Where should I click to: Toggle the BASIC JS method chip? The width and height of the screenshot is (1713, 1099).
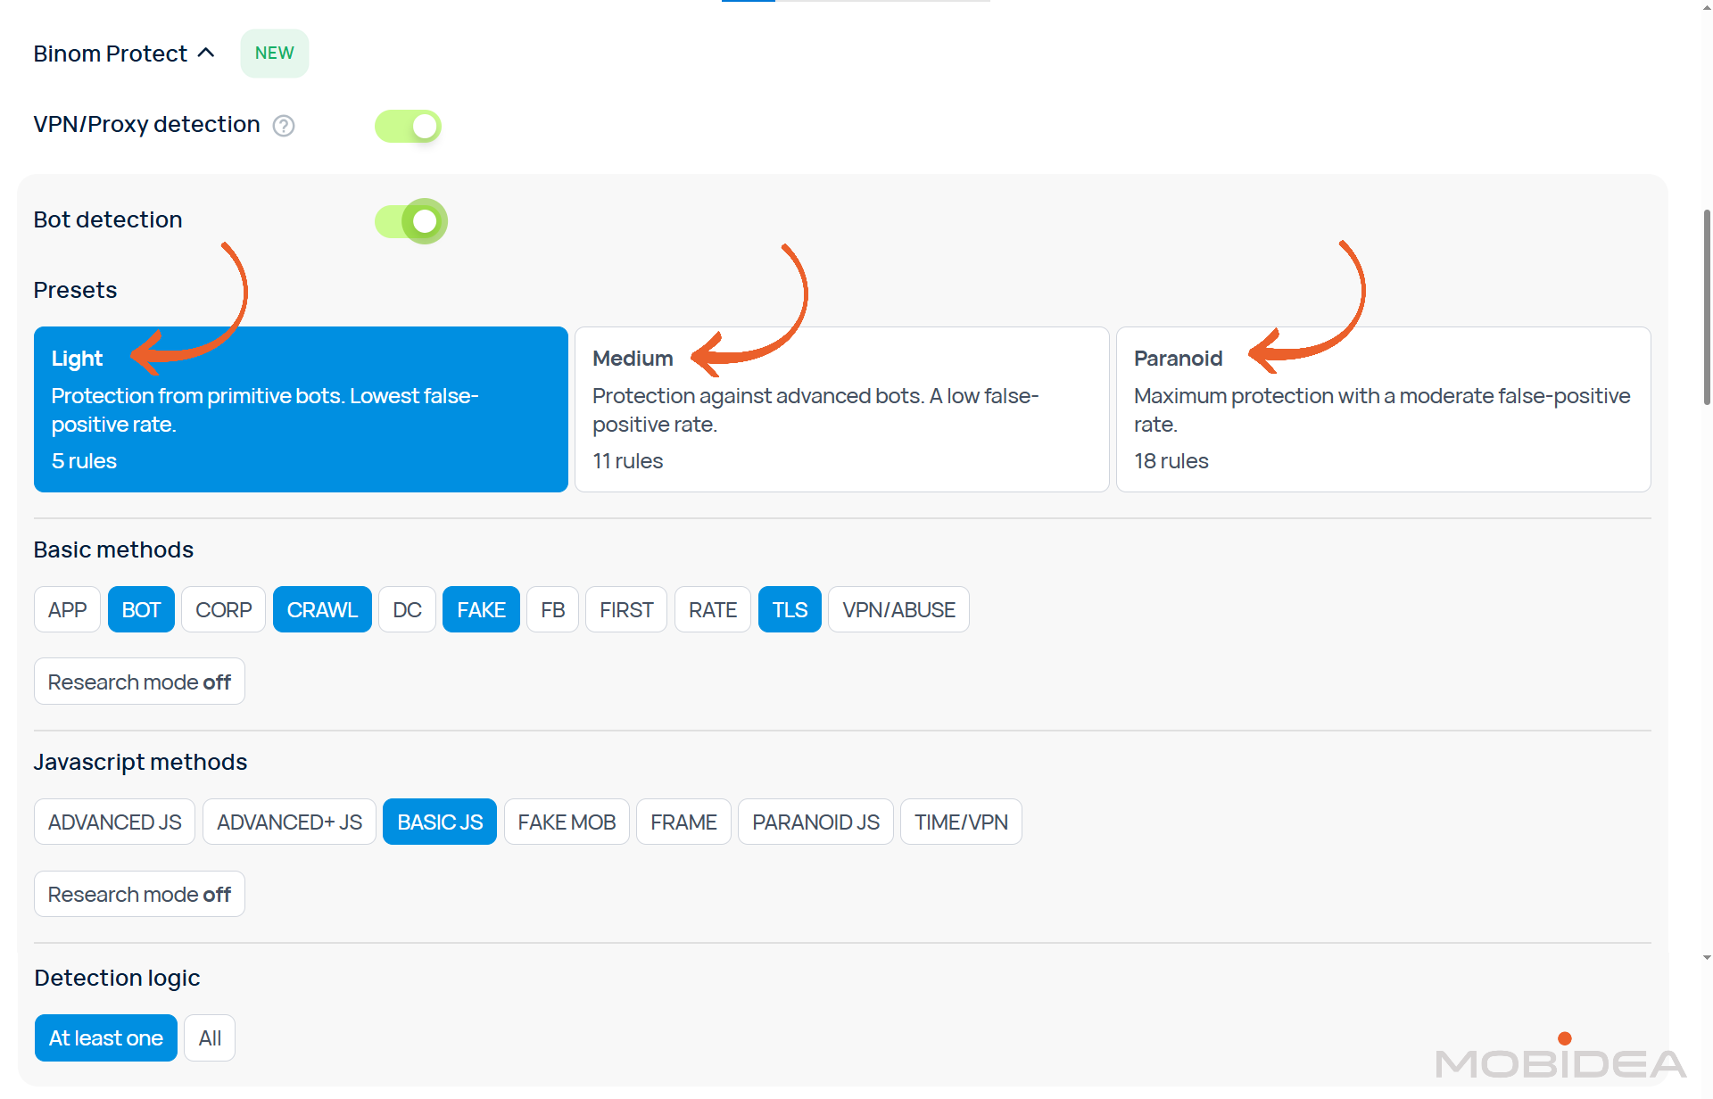click(x=440, y=822)
